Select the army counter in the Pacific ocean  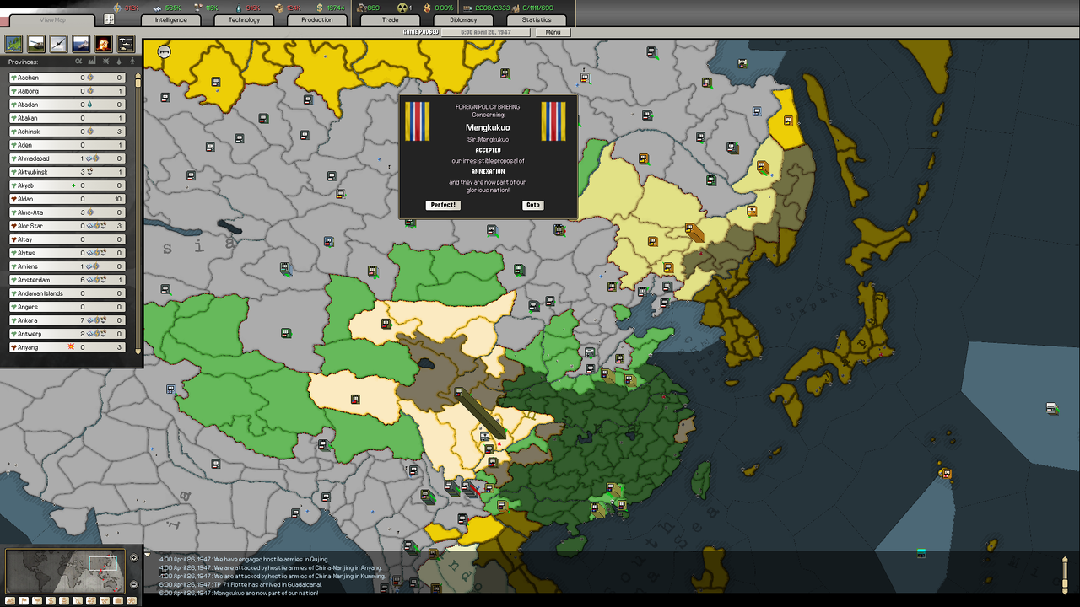point(1051,408)
